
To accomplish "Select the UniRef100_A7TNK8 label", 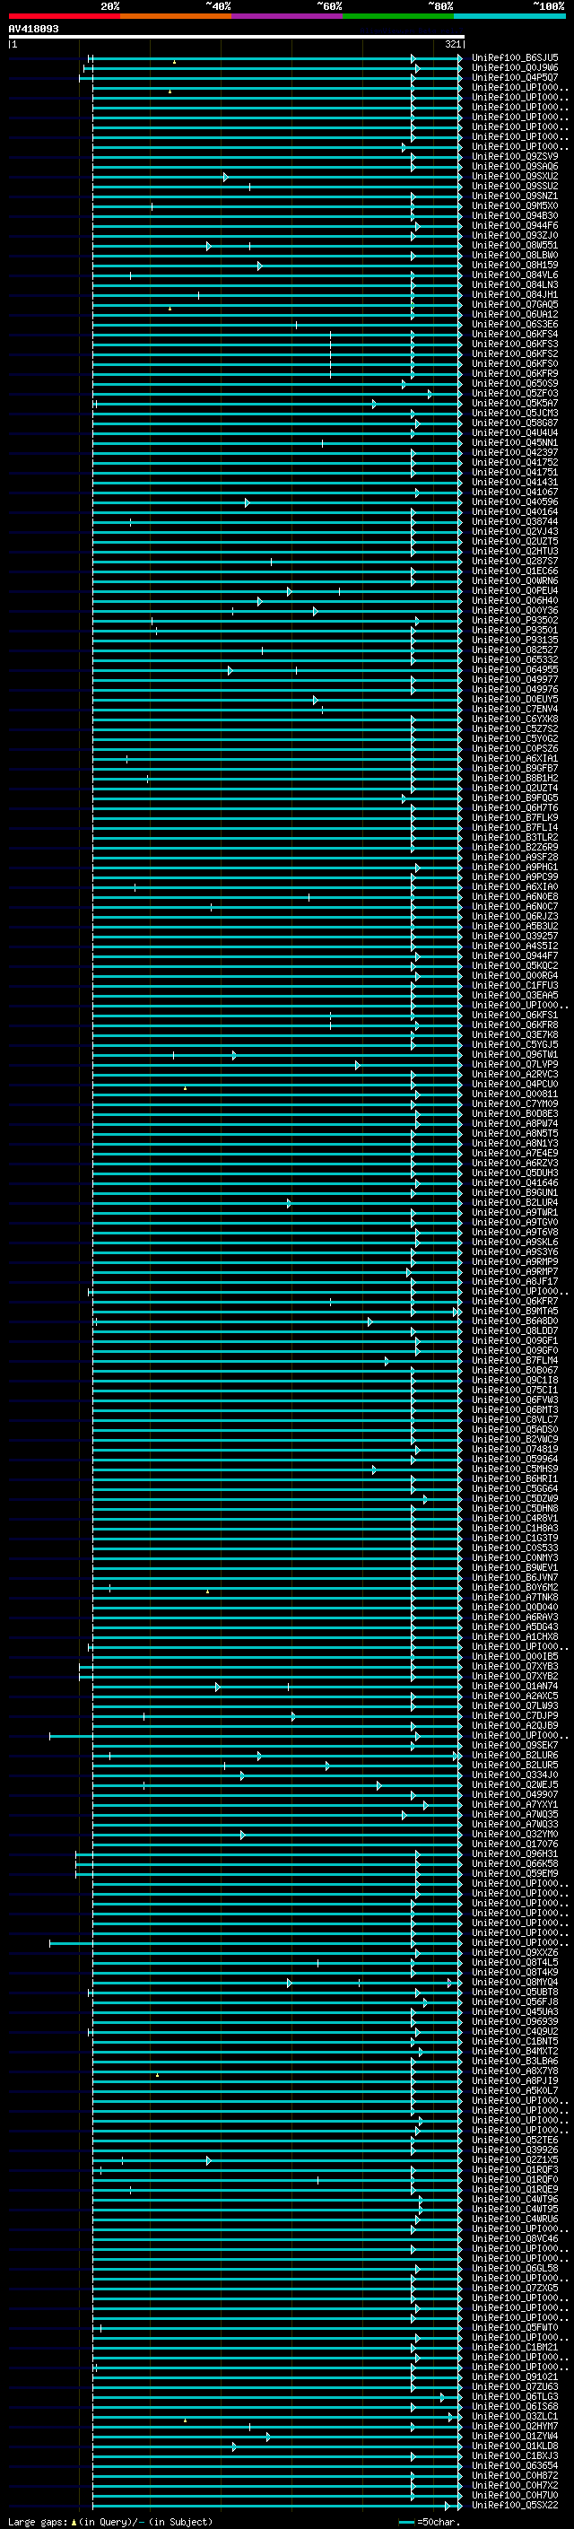I will (x=515, y=1597).
